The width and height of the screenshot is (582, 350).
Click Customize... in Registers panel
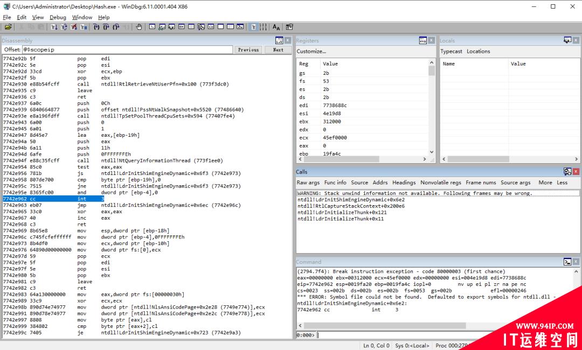(311, 51)
